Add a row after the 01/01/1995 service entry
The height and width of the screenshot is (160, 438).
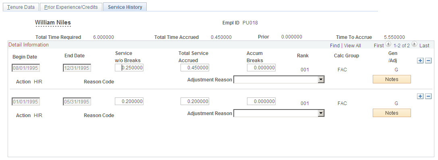click(420, 96)
